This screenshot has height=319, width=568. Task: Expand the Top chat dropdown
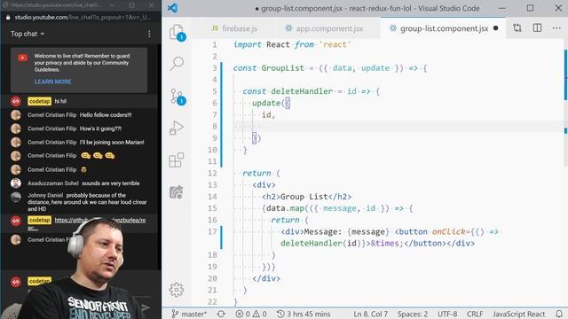pos(28,34)
